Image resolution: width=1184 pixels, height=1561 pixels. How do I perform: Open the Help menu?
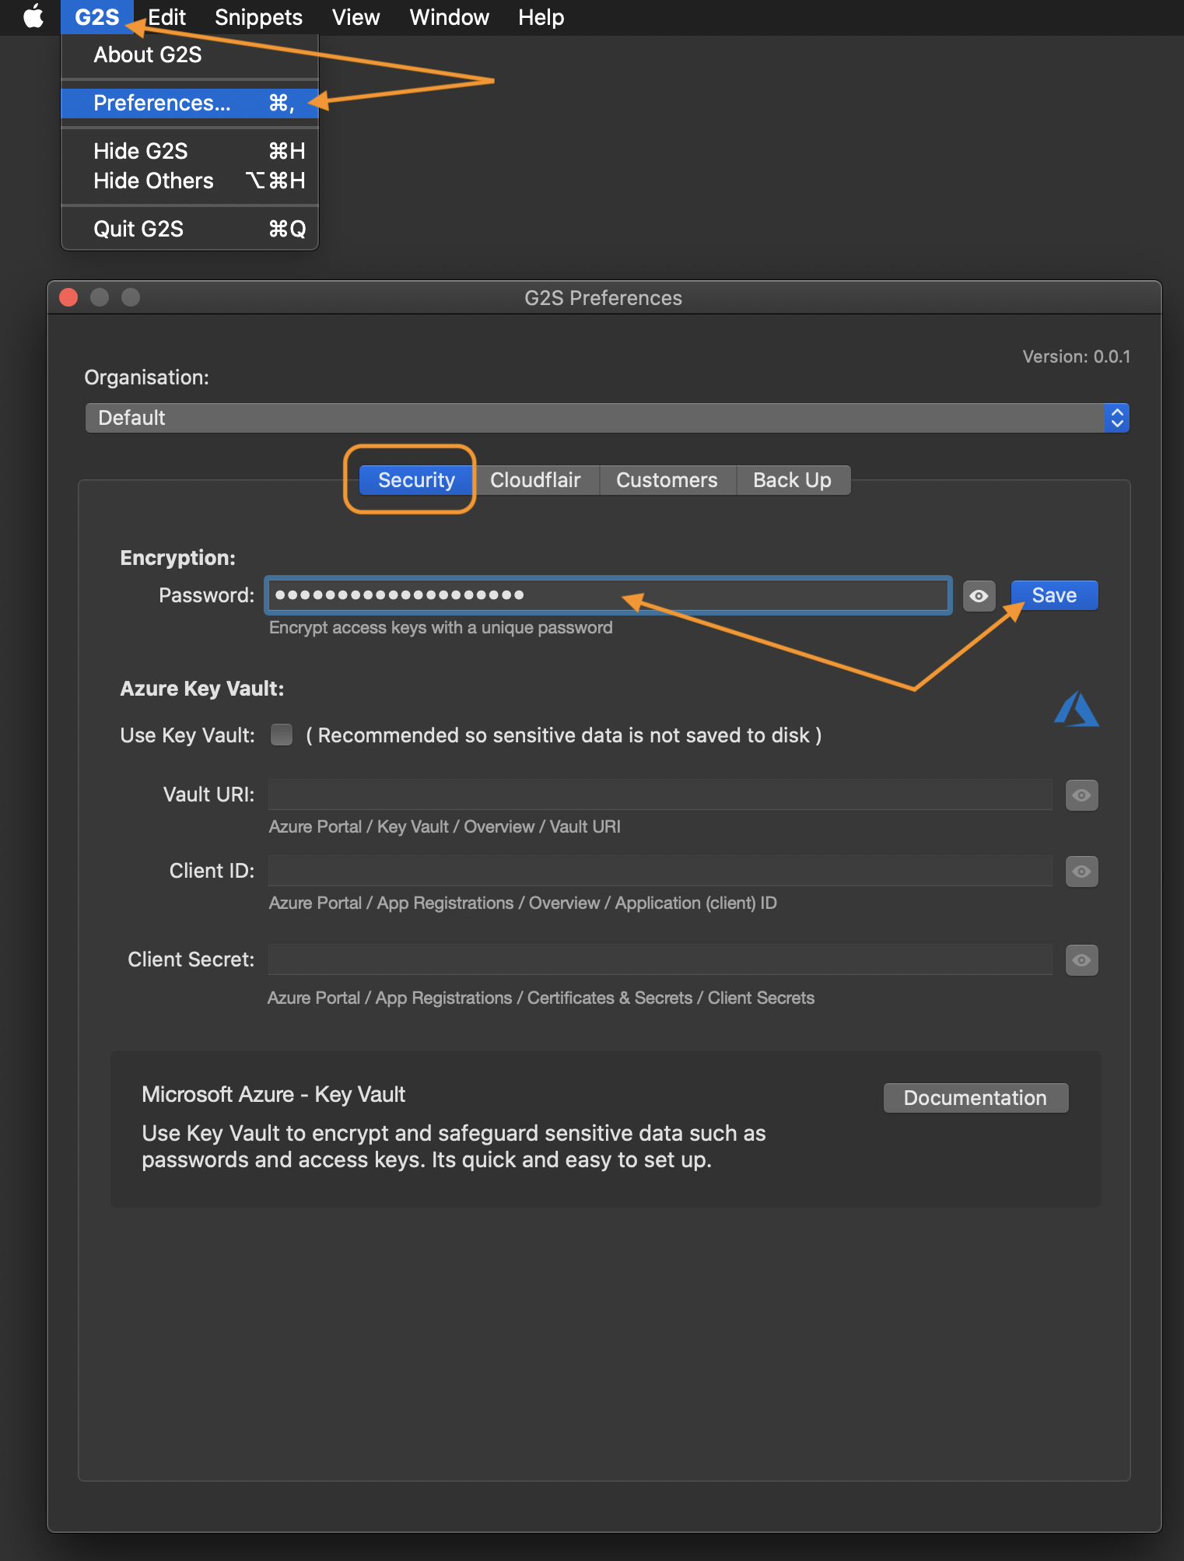[541, 17]
